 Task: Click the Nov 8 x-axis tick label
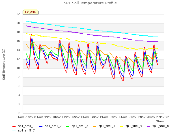click(32, 117)
